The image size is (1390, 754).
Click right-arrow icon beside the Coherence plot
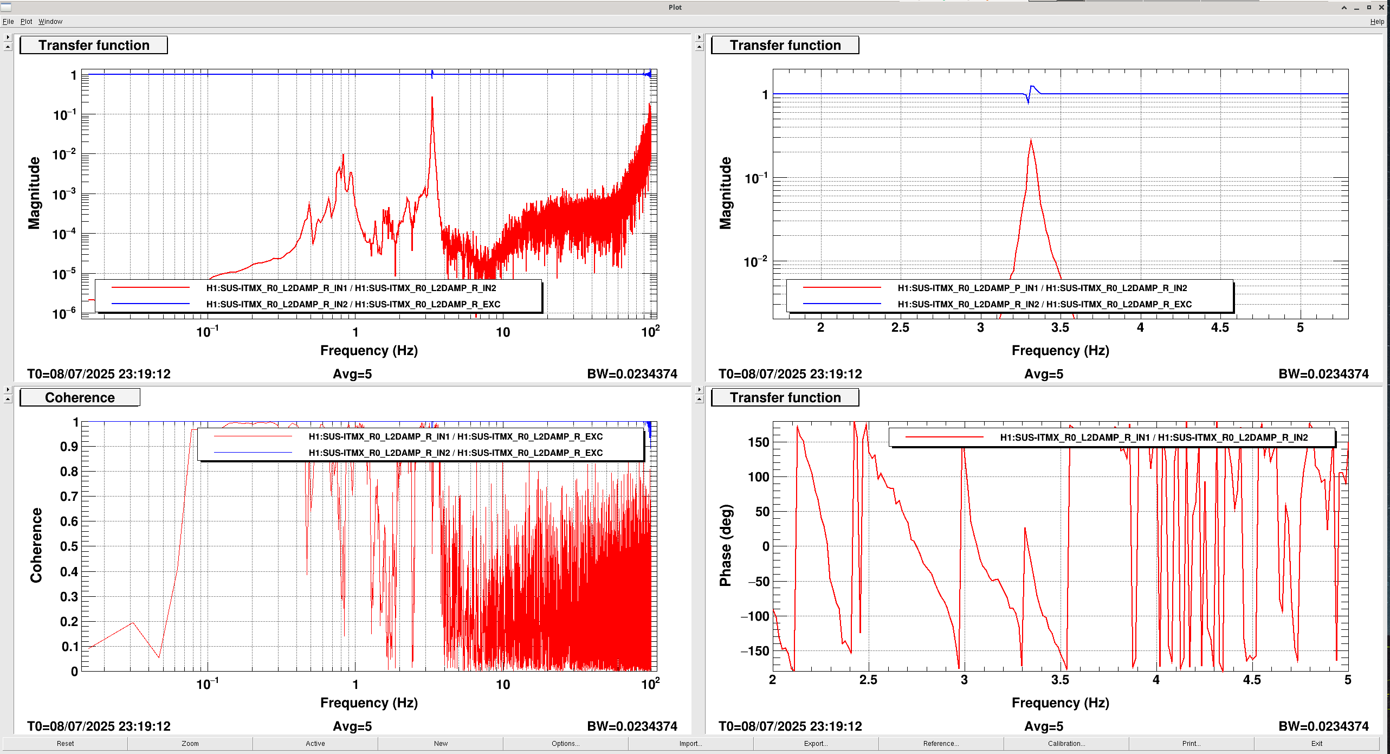click(8, 390)
